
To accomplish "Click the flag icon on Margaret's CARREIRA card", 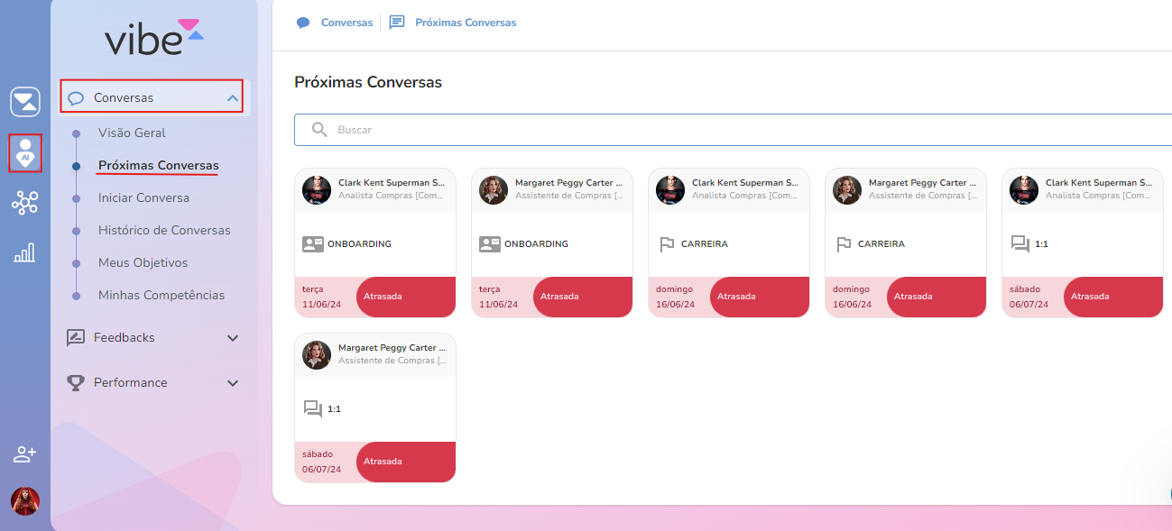I will [x=844, y=243].
